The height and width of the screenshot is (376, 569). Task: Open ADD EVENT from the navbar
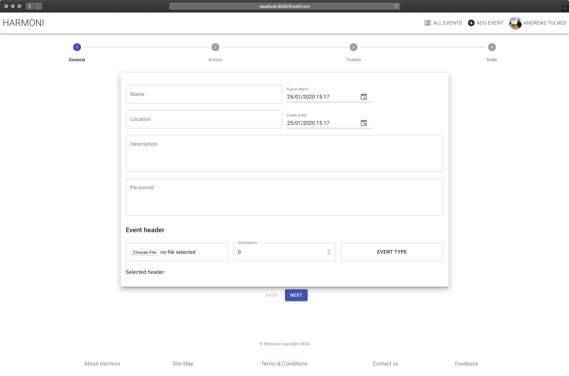(486, 23)
